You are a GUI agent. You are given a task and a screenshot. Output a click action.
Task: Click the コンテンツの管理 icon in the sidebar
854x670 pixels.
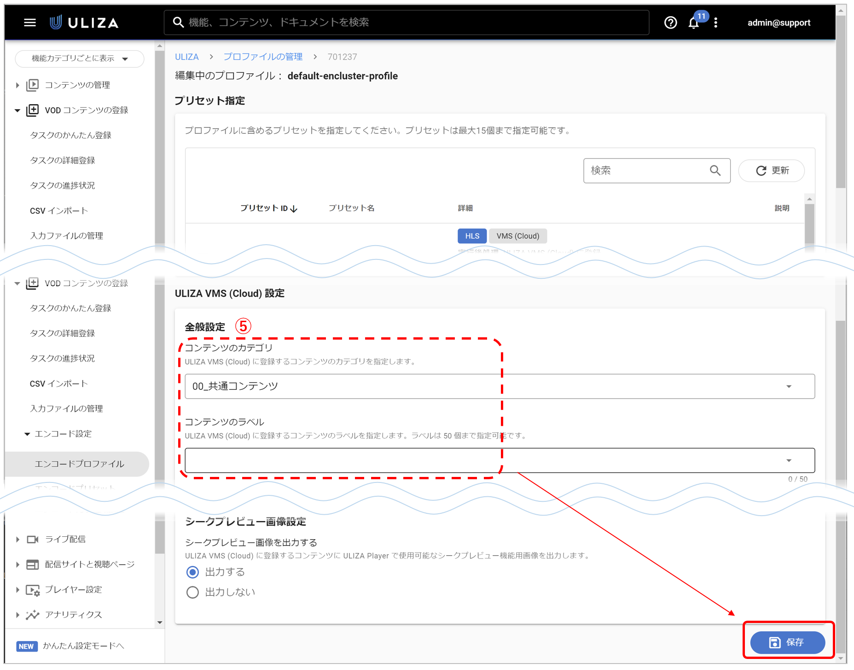point(33,85)
